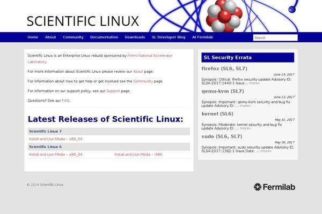Select Documentation in the navigation bar
The height and width of the screenshot is (214, 322).
point(104,37)
